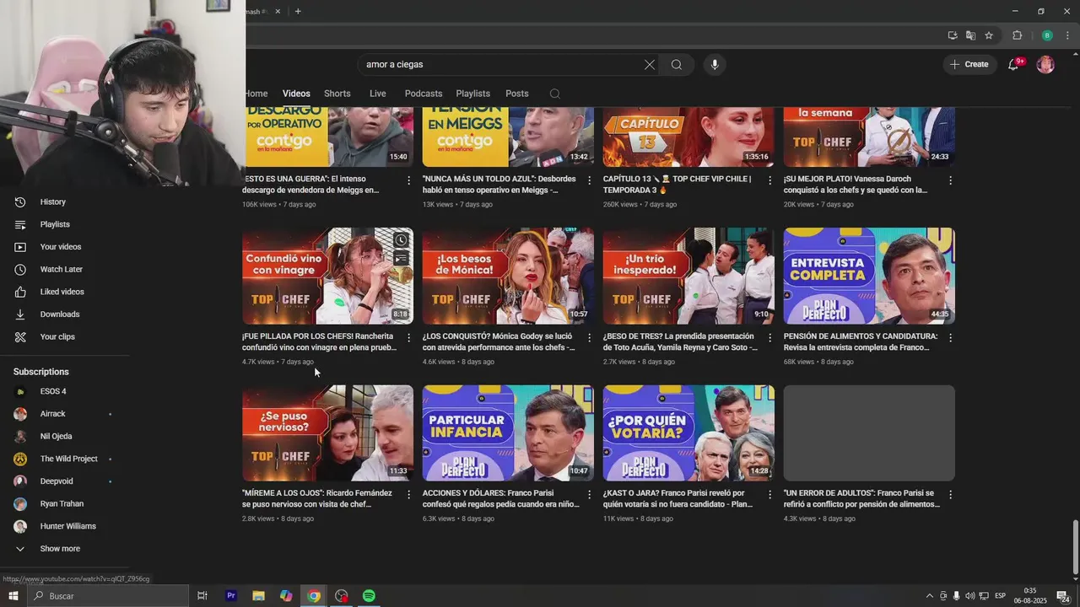The width and height of the screenshot is (1080, 607).
Task: Open '¿Por quién votaría?' video thumbnail
Action: pyautogui.click(x=688, y=433)
